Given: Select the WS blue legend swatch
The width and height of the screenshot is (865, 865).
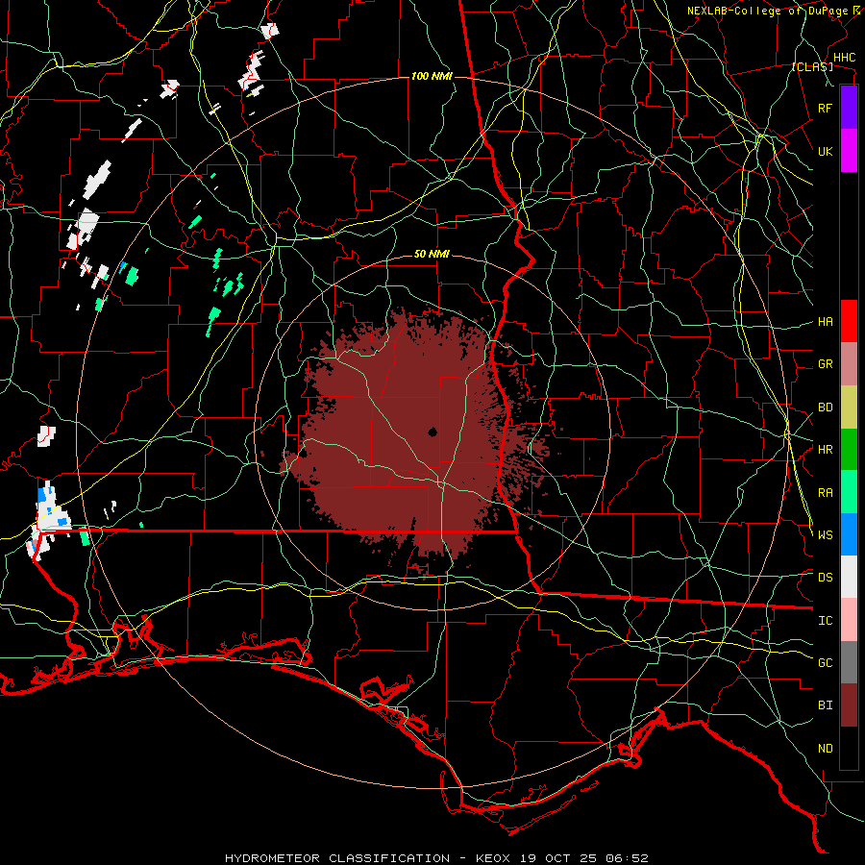Looking at the screenshot, I should (x=849, y=534).
